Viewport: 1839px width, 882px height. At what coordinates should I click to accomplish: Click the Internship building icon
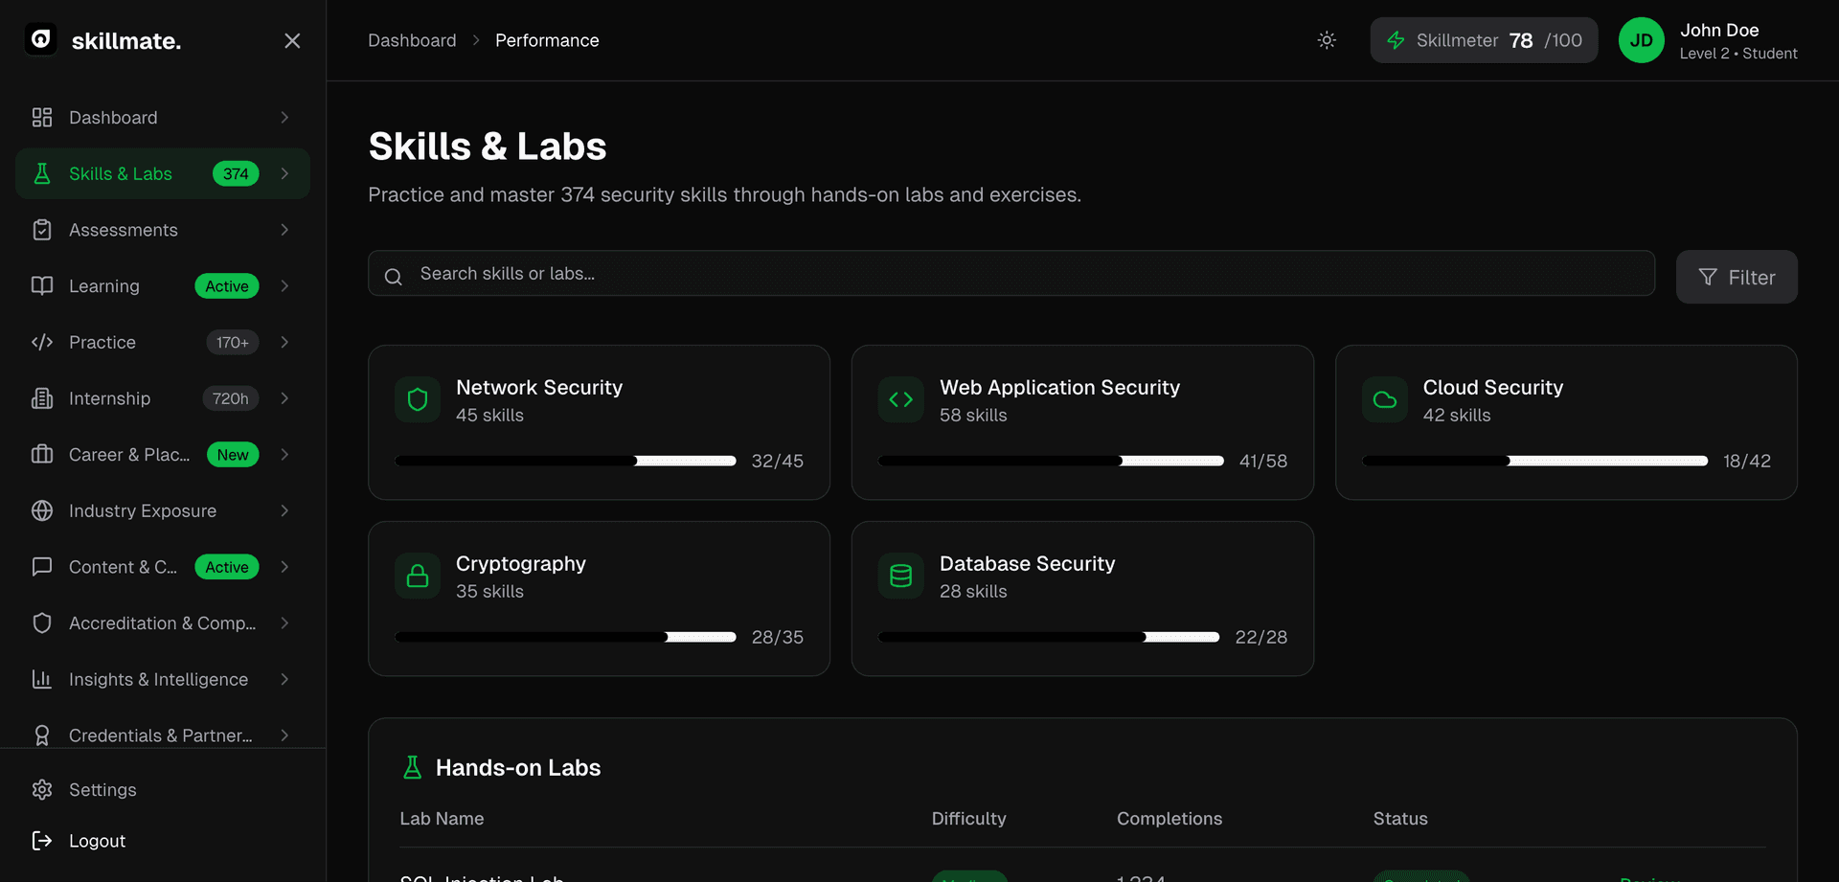[42, 398]
